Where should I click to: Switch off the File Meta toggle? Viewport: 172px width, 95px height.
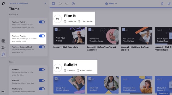42,69
